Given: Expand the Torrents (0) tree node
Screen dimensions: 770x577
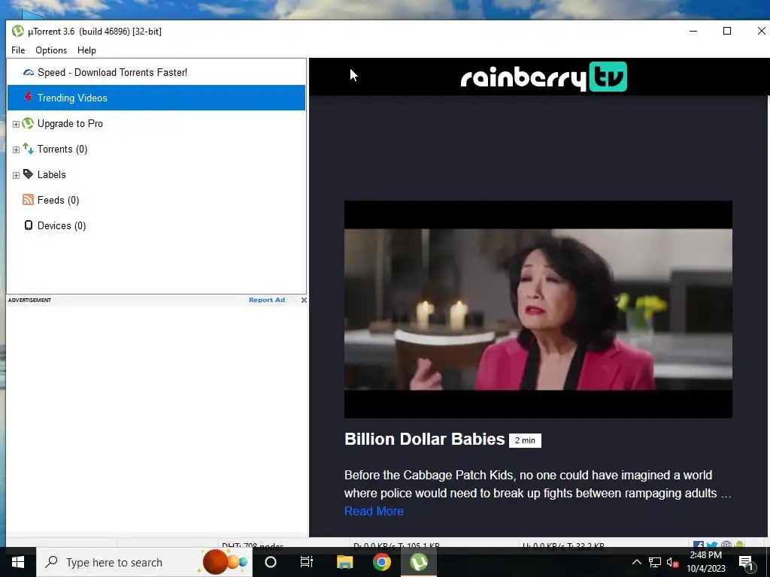Looking at the screenshot, I should pos(16,150).
